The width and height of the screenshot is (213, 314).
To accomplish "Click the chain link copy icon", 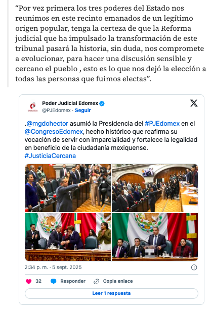I will click(96, 281).
